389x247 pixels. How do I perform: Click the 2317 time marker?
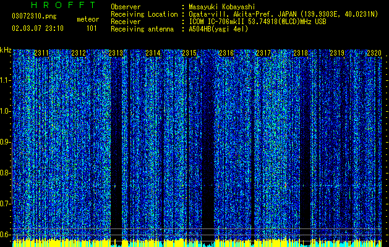pyautogui.click(x=263, y=53)
